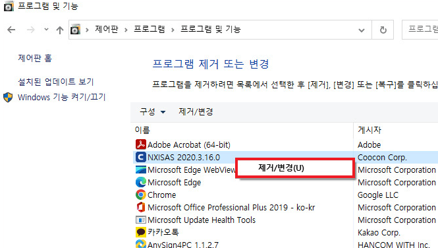The image size is (438, 248).
Task: Open the recent locations dropdown chevron
Action: click(46, 30)
